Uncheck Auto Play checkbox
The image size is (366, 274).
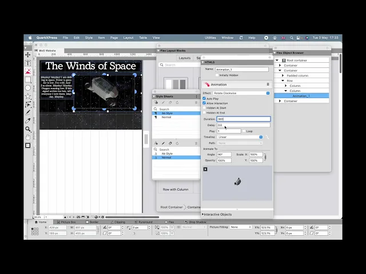coord(204,99)
